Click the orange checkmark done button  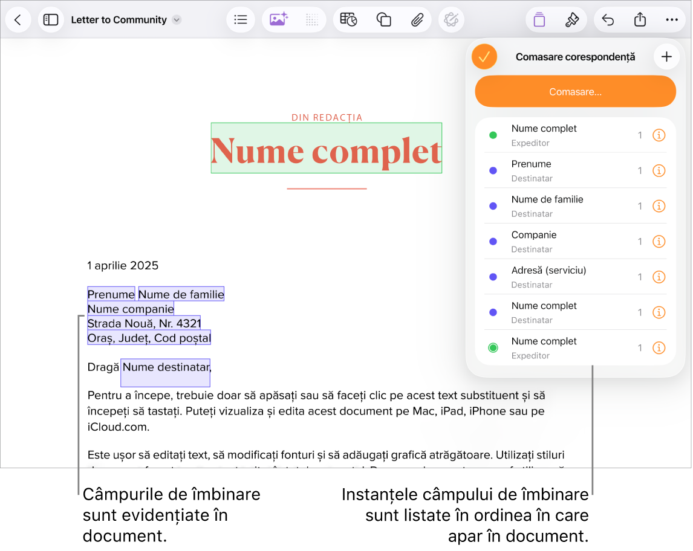[x=484, y=57]
